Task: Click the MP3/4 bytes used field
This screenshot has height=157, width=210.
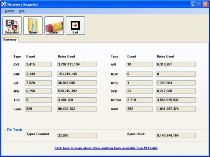Action: click(x=176, y=100)
